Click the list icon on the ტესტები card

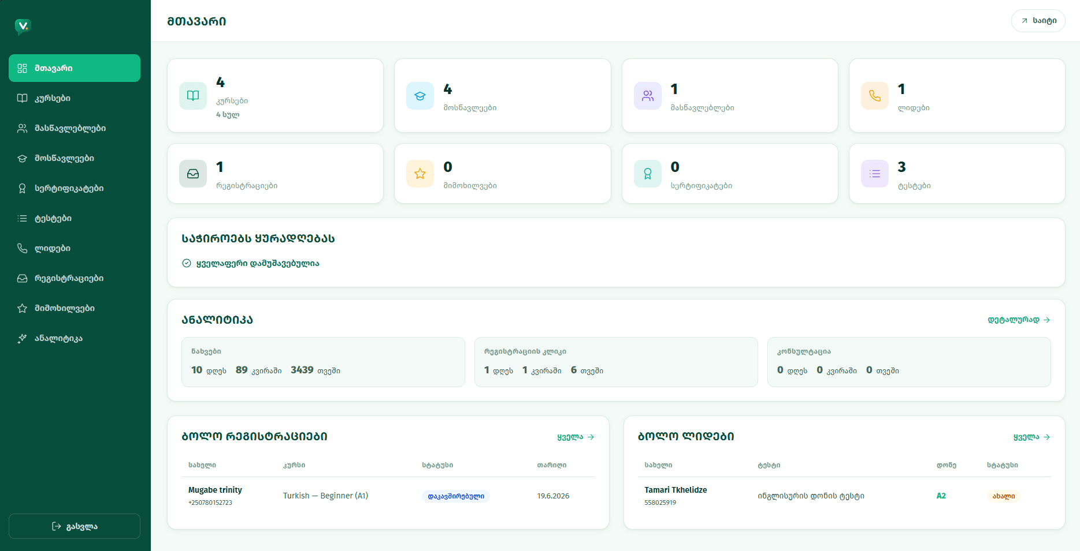click(875, 174)
